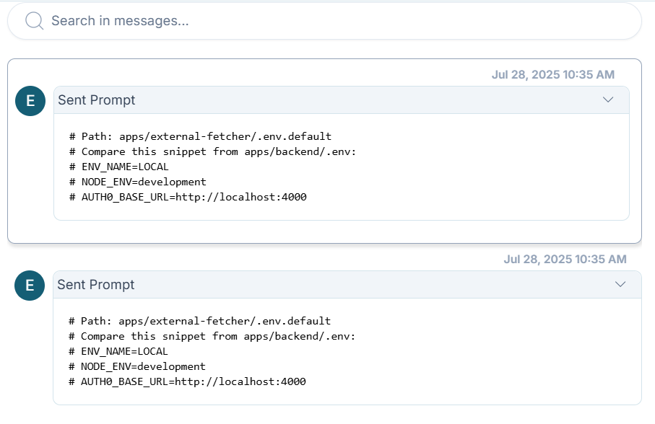Collapse the first Sent Prompt chevron
This screenshot has width=655, height=424.
click(x=608, y=100)
